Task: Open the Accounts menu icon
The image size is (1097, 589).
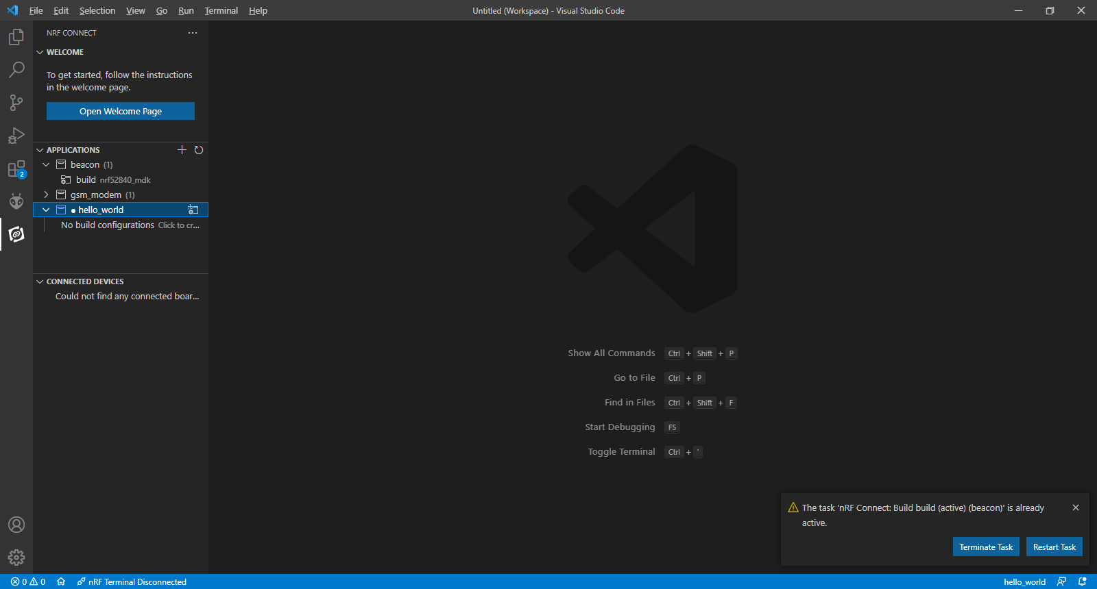Action: click(x=16, y=525)
